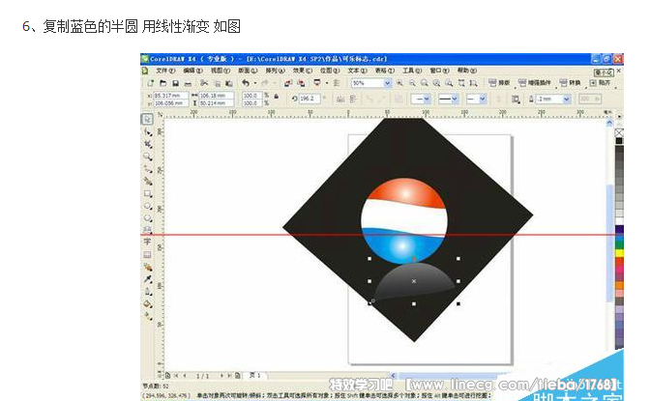Toggle the lock ratio padlock
The height and width of the screenshot is (401, 650).
277,97
